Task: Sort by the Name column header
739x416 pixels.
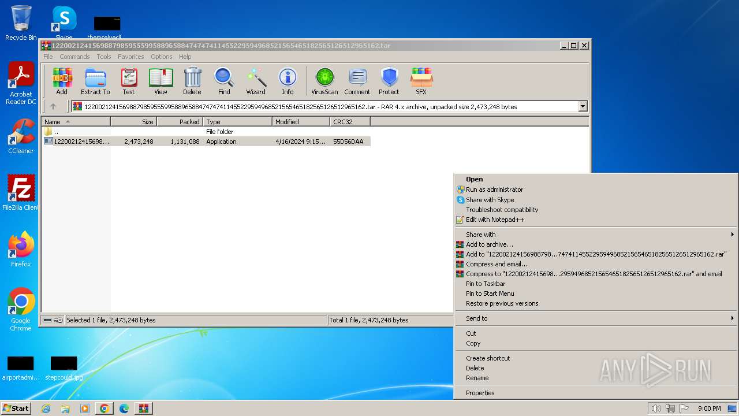Action: (76, 122)
